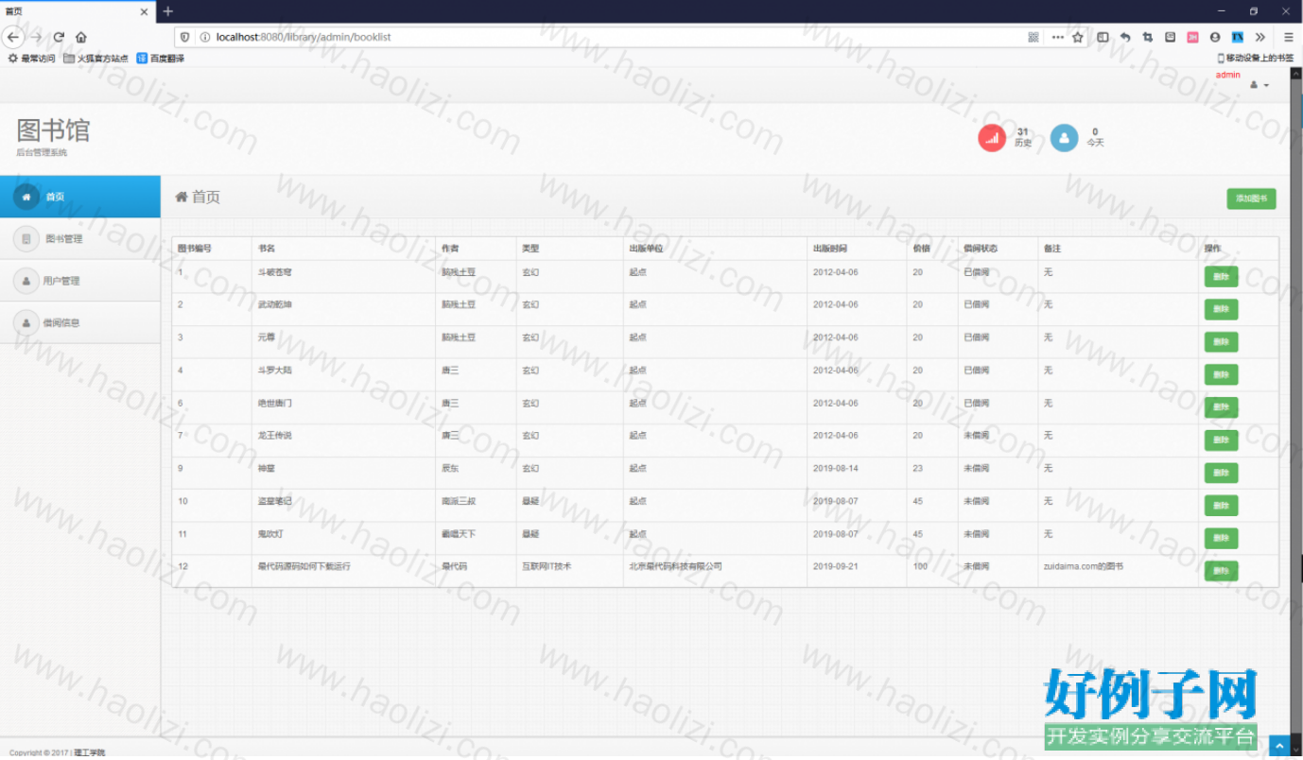Delete the book 鬼吹灯
The width and height of the screenshot is (1303, 760).
tap(1221, 538)
